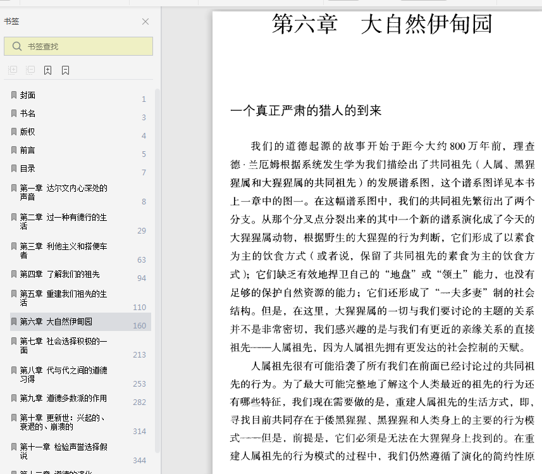Click bookmark ribbon icon beside 版权

pyautogui.click(x=14, y=132)
